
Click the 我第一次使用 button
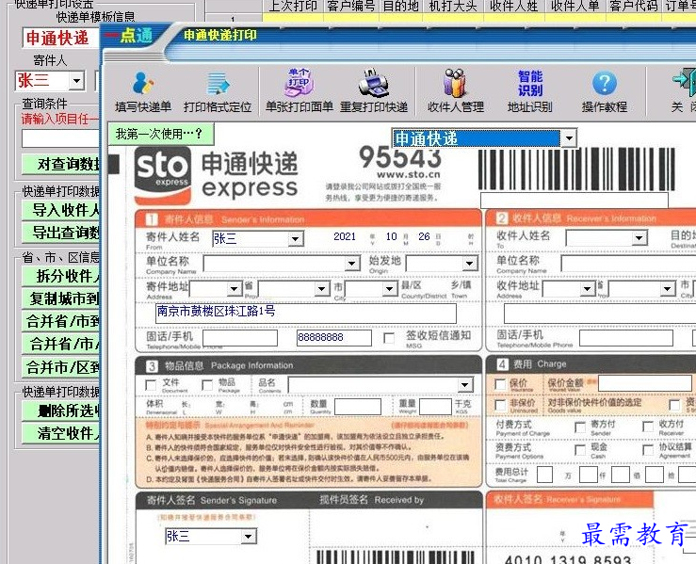(x=161, y=134)
